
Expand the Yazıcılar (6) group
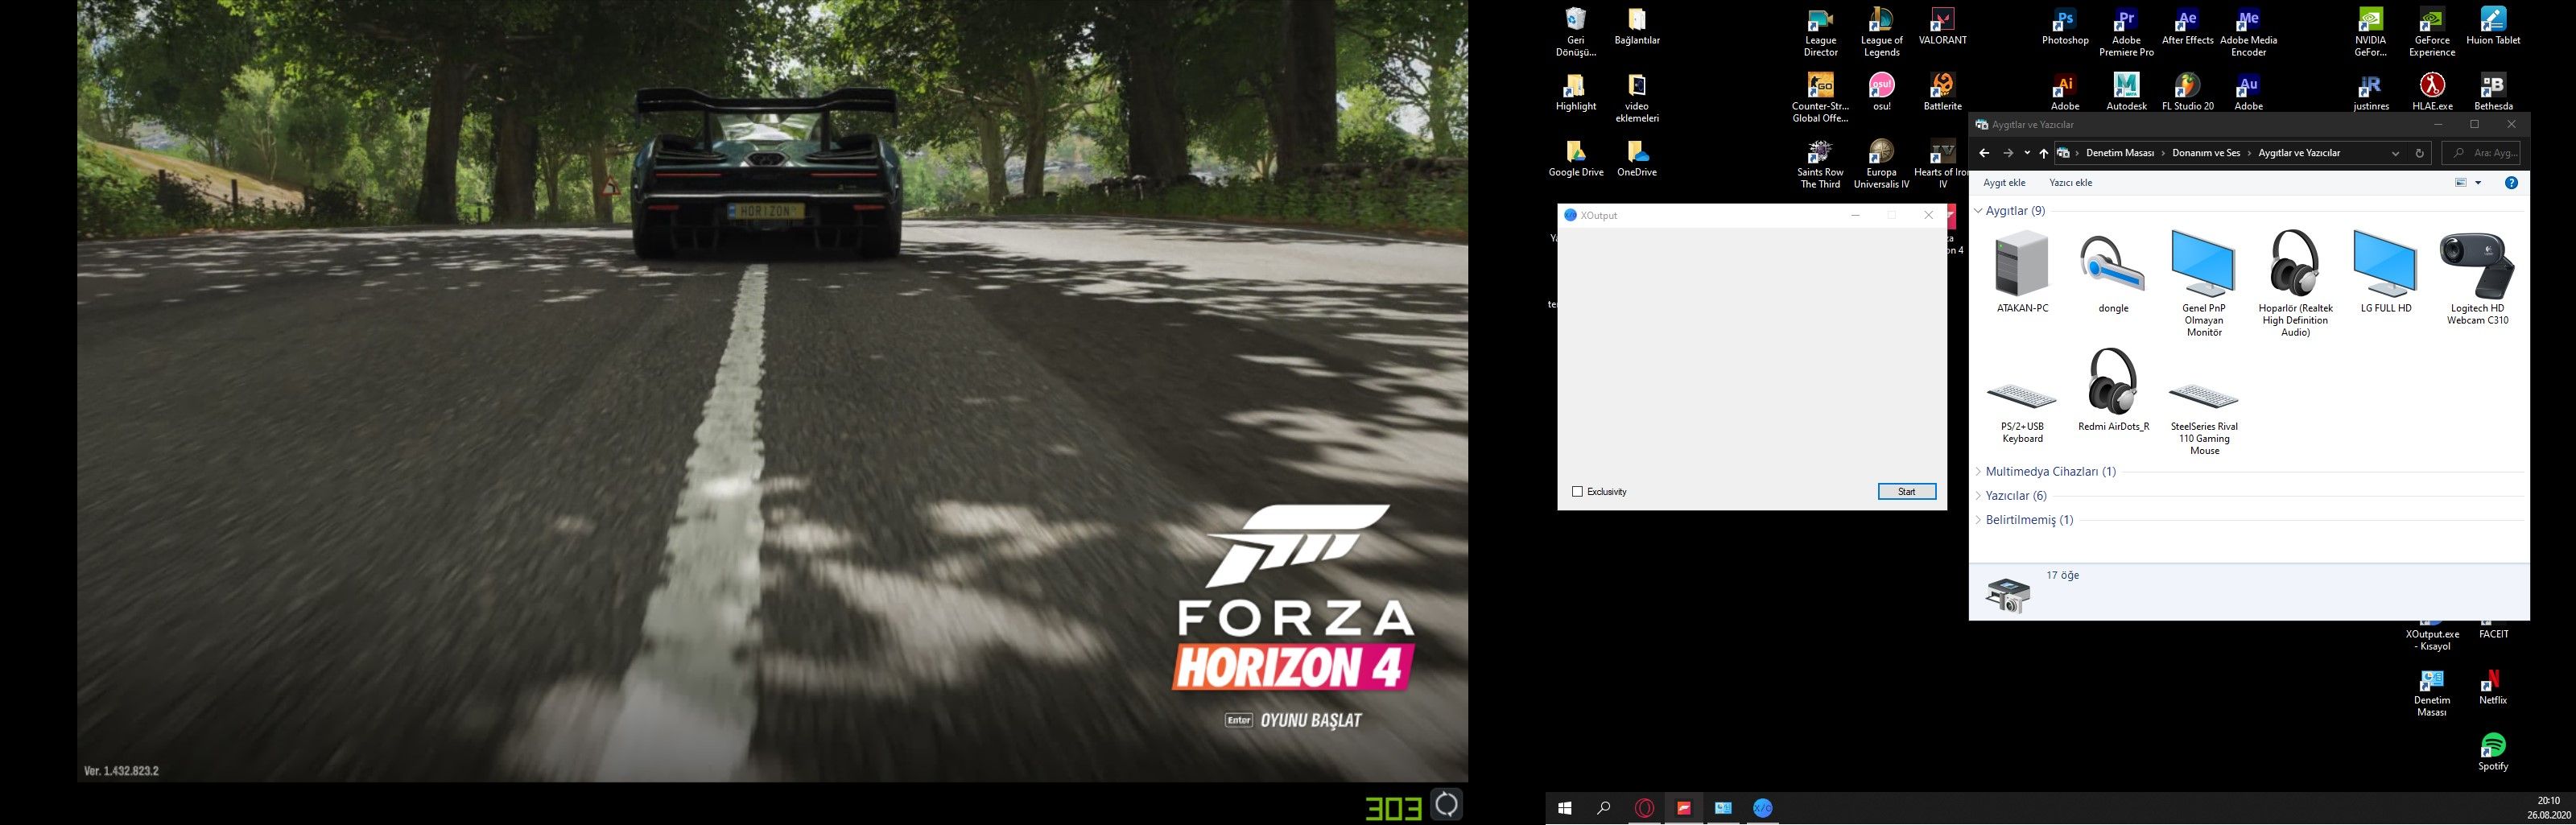1978,496
